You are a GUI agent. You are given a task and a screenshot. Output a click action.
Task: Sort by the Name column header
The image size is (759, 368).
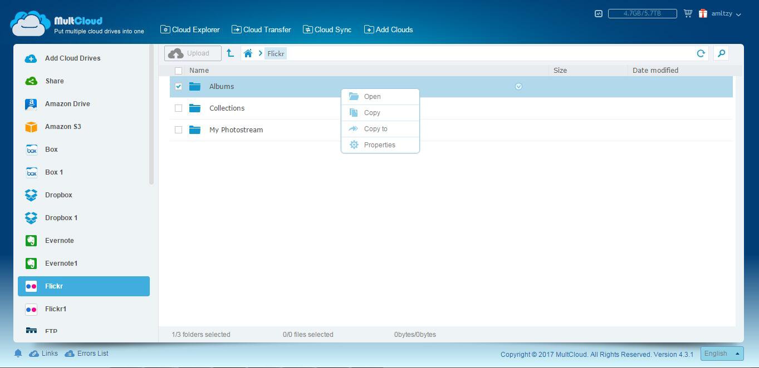tap(199, 70)
